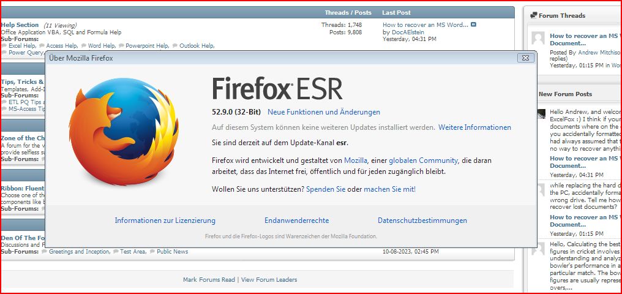Open the 'Ribbon: Fluent' forum link
This screenshot has width=622, height=294.
pyautogui.click(x=23, y=188)
